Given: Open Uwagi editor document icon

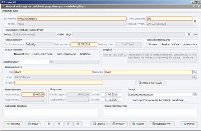Looking at the screenshot, I should tap(195, 94).
